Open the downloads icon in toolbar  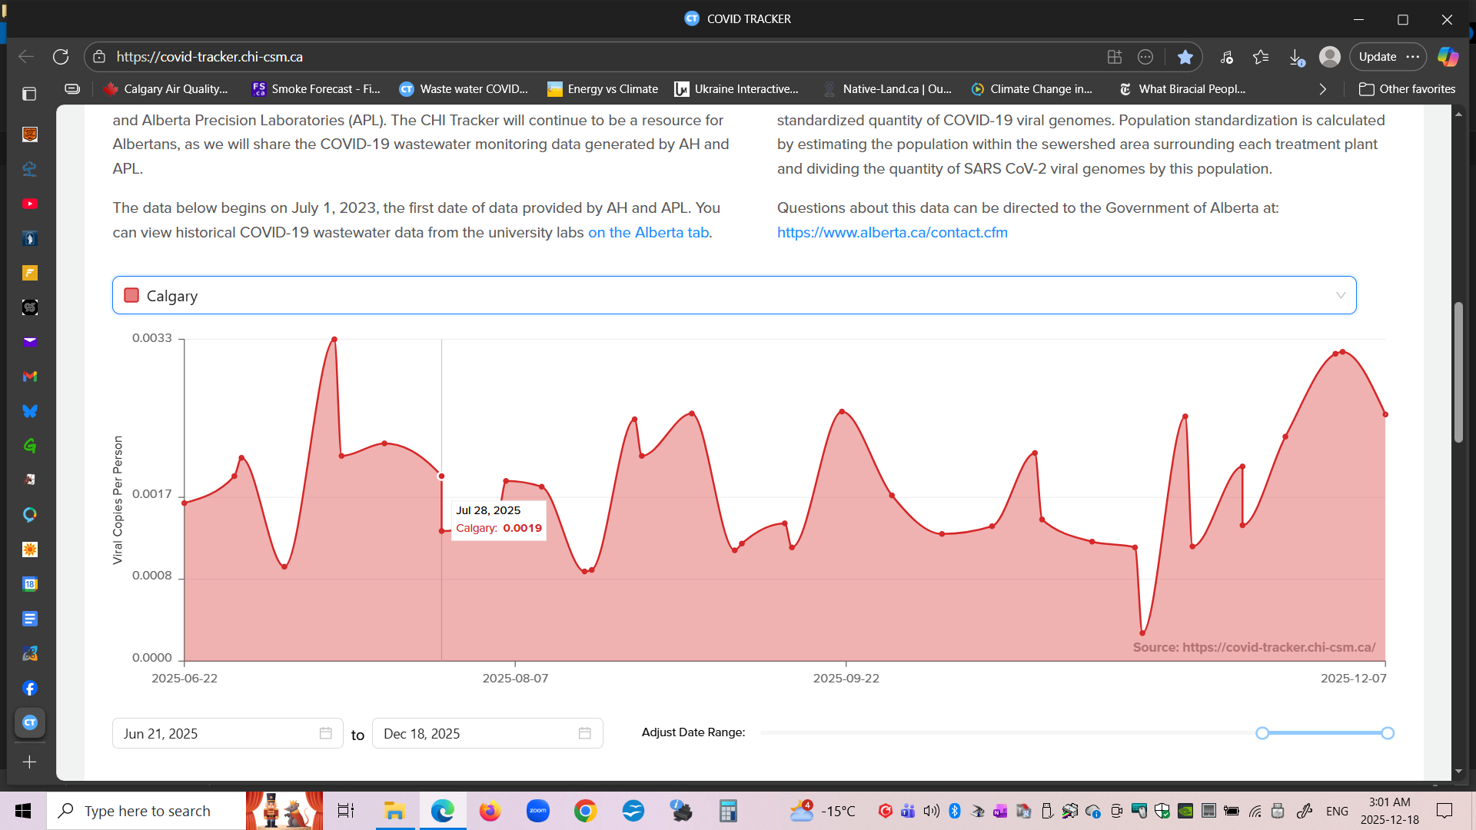(x=1295, y=57)
